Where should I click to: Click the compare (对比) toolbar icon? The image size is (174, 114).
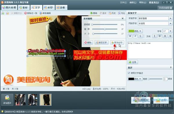(x=122, y=13)
